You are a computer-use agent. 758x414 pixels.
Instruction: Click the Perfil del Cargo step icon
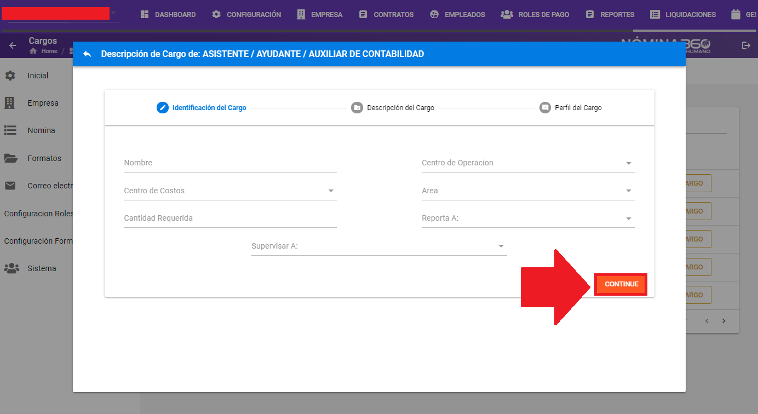(545, 108)
